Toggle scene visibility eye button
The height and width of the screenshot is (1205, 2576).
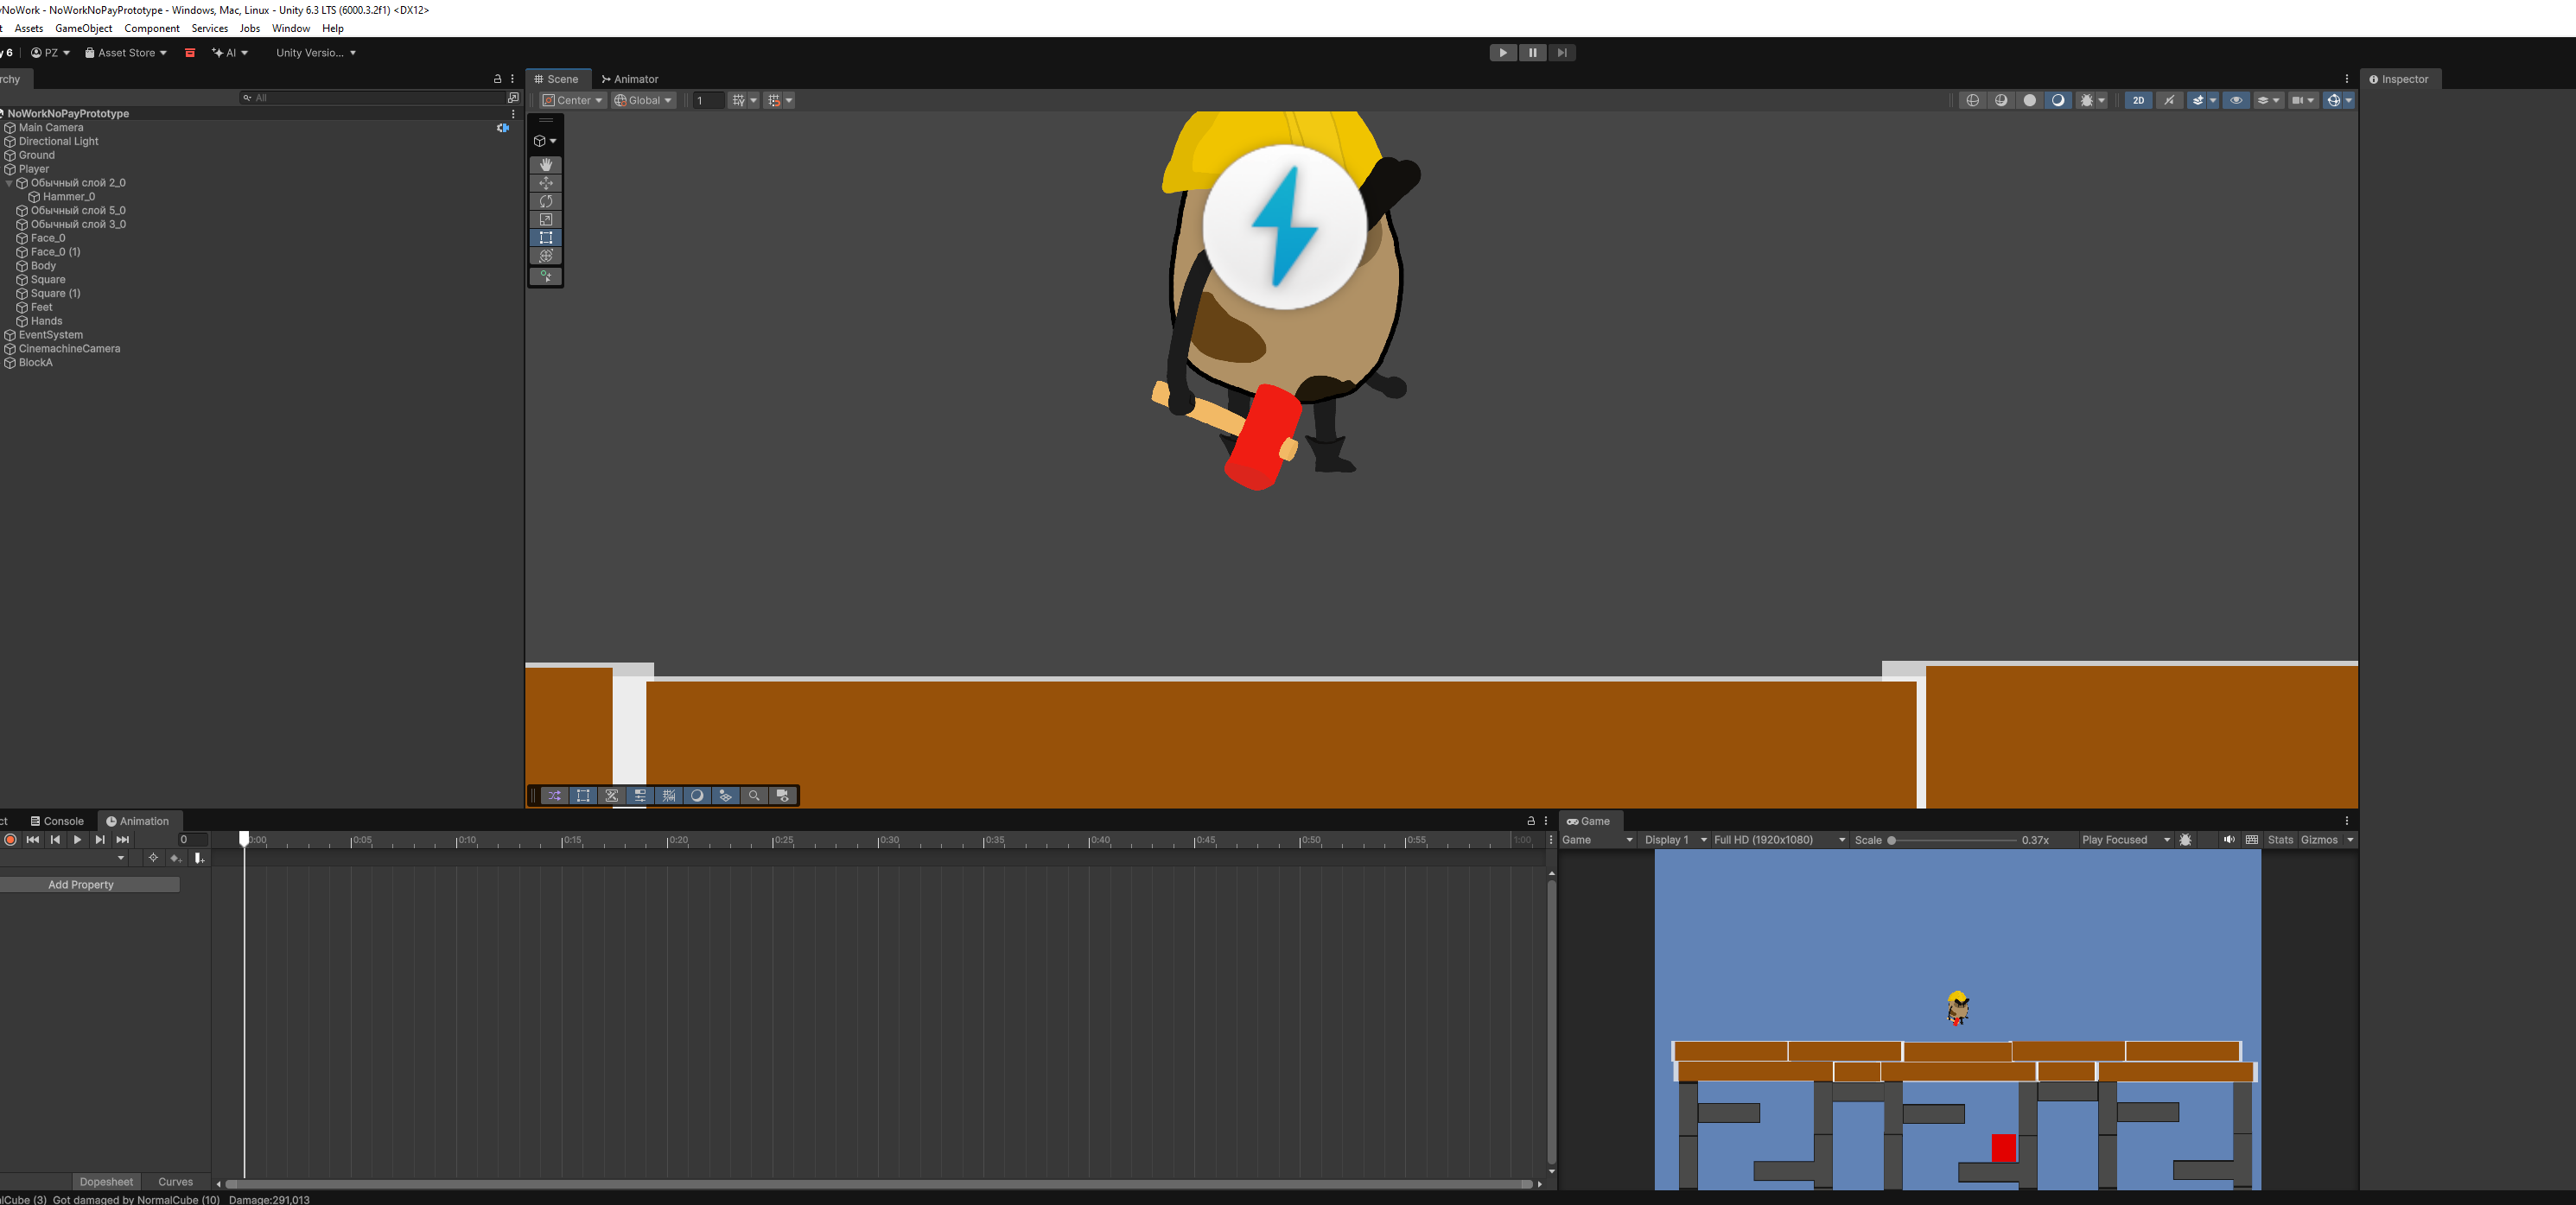(2236, 100)
